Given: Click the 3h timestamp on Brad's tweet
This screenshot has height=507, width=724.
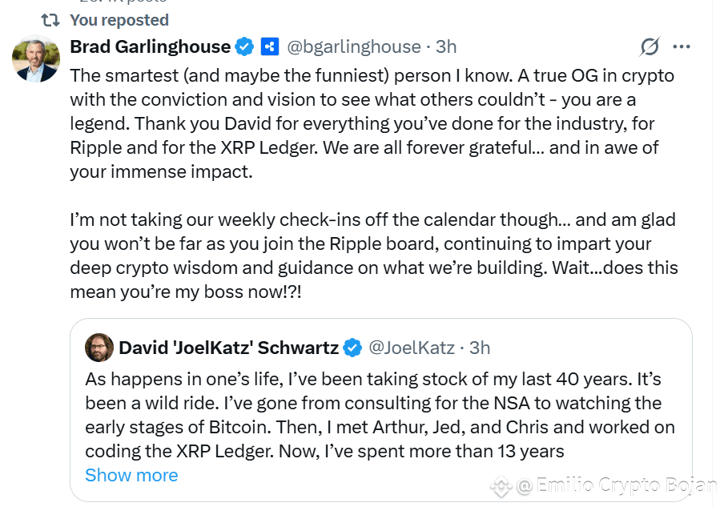Looking at the screenshot, I should [x=446, y=47].
